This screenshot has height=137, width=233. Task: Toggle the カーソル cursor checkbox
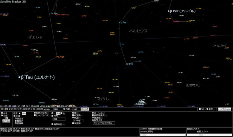click(x=93, y=113)
